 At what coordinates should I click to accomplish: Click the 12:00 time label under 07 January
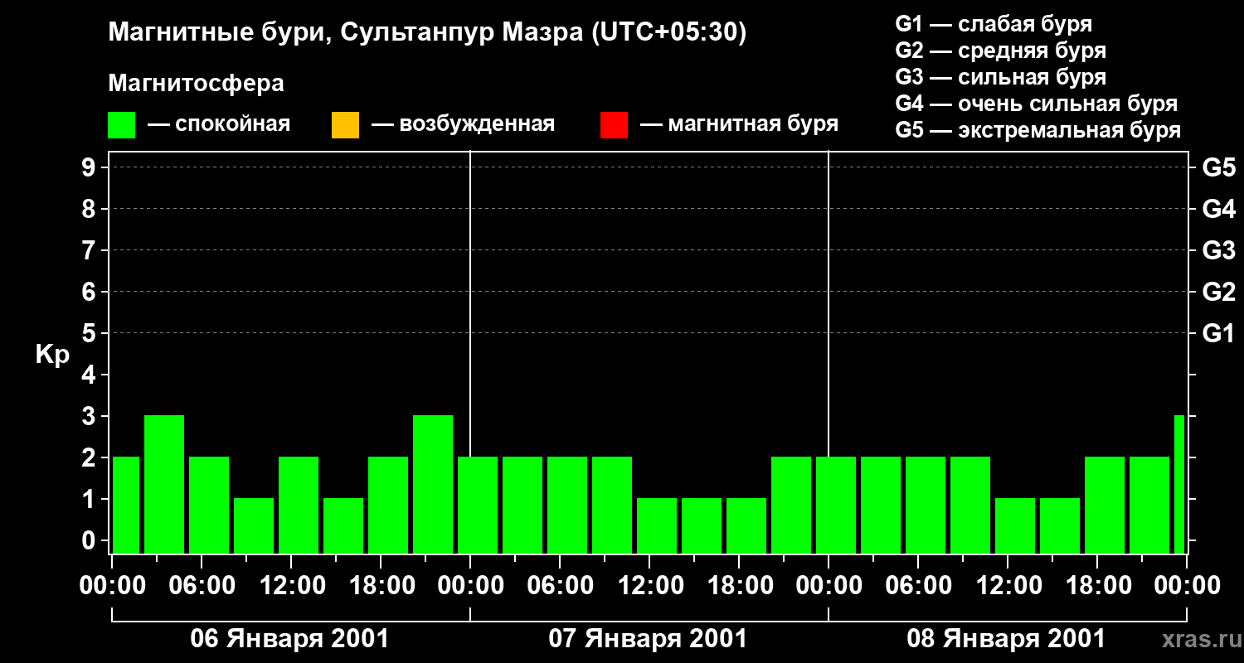[x=649, y=586]
